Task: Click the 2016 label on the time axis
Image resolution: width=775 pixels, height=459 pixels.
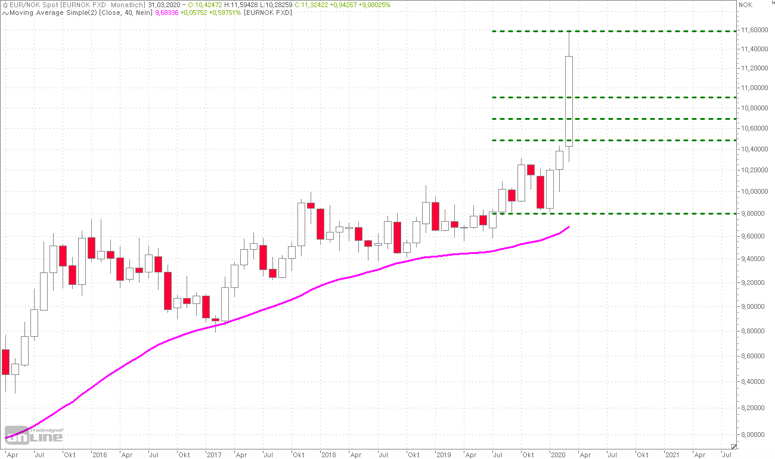Action: pyautogui.click(x=99, y=455)
